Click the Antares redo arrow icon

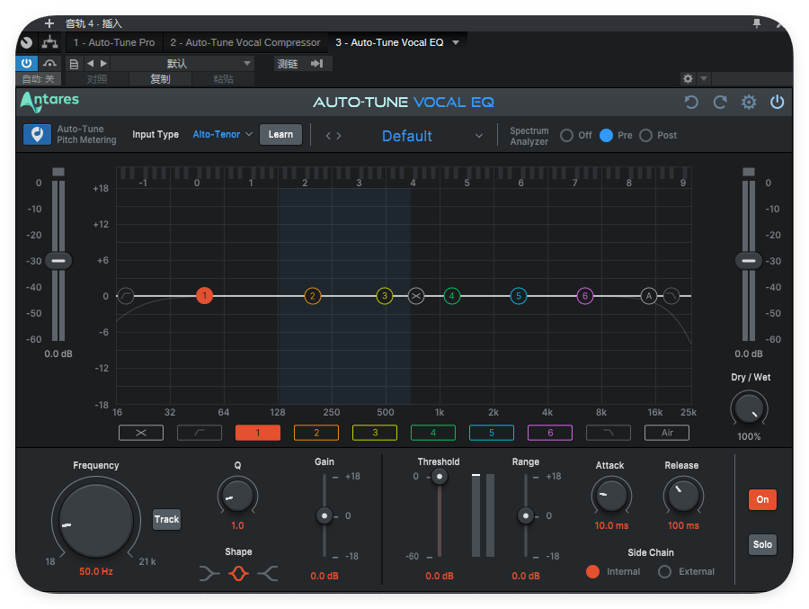720,103
